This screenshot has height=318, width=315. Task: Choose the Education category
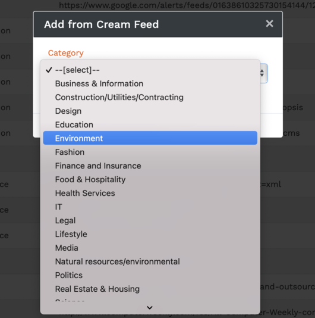click(x=150, y=124)
